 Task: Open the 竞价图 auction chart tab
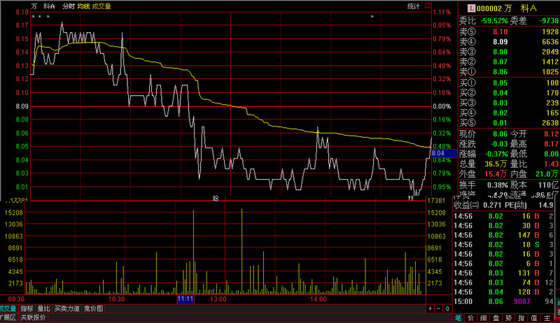click(x=94, y=308)
